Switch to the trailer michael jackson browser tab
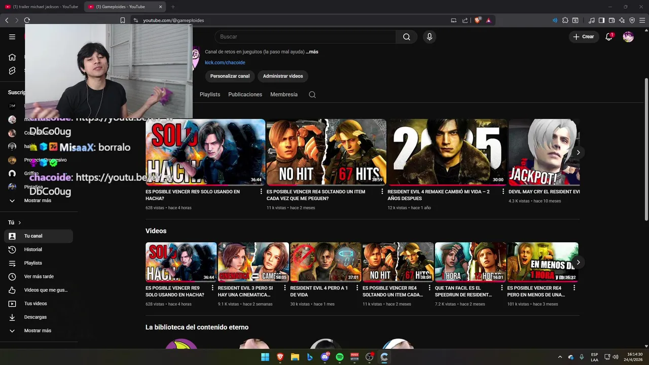 42,7
